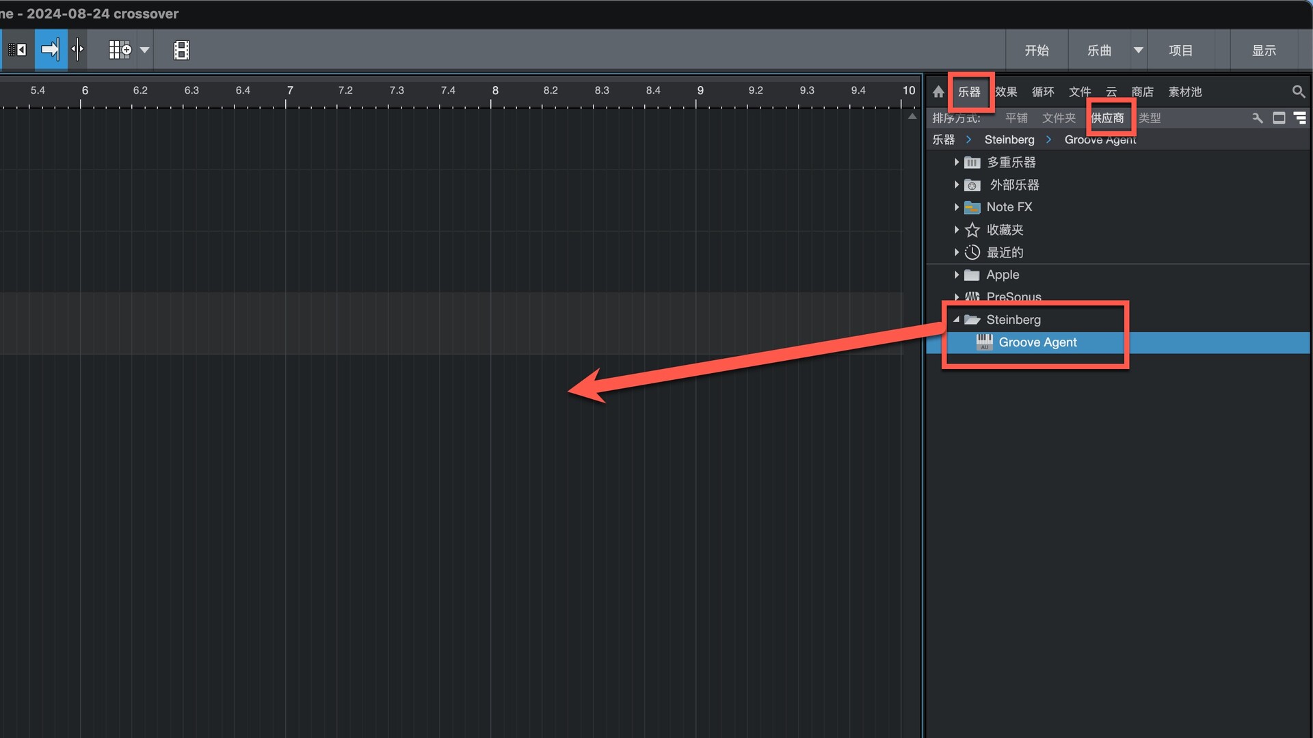Collapse the Steinberg folder
The height and width of the screenshot is (738, 1313).
pos(956,320)
